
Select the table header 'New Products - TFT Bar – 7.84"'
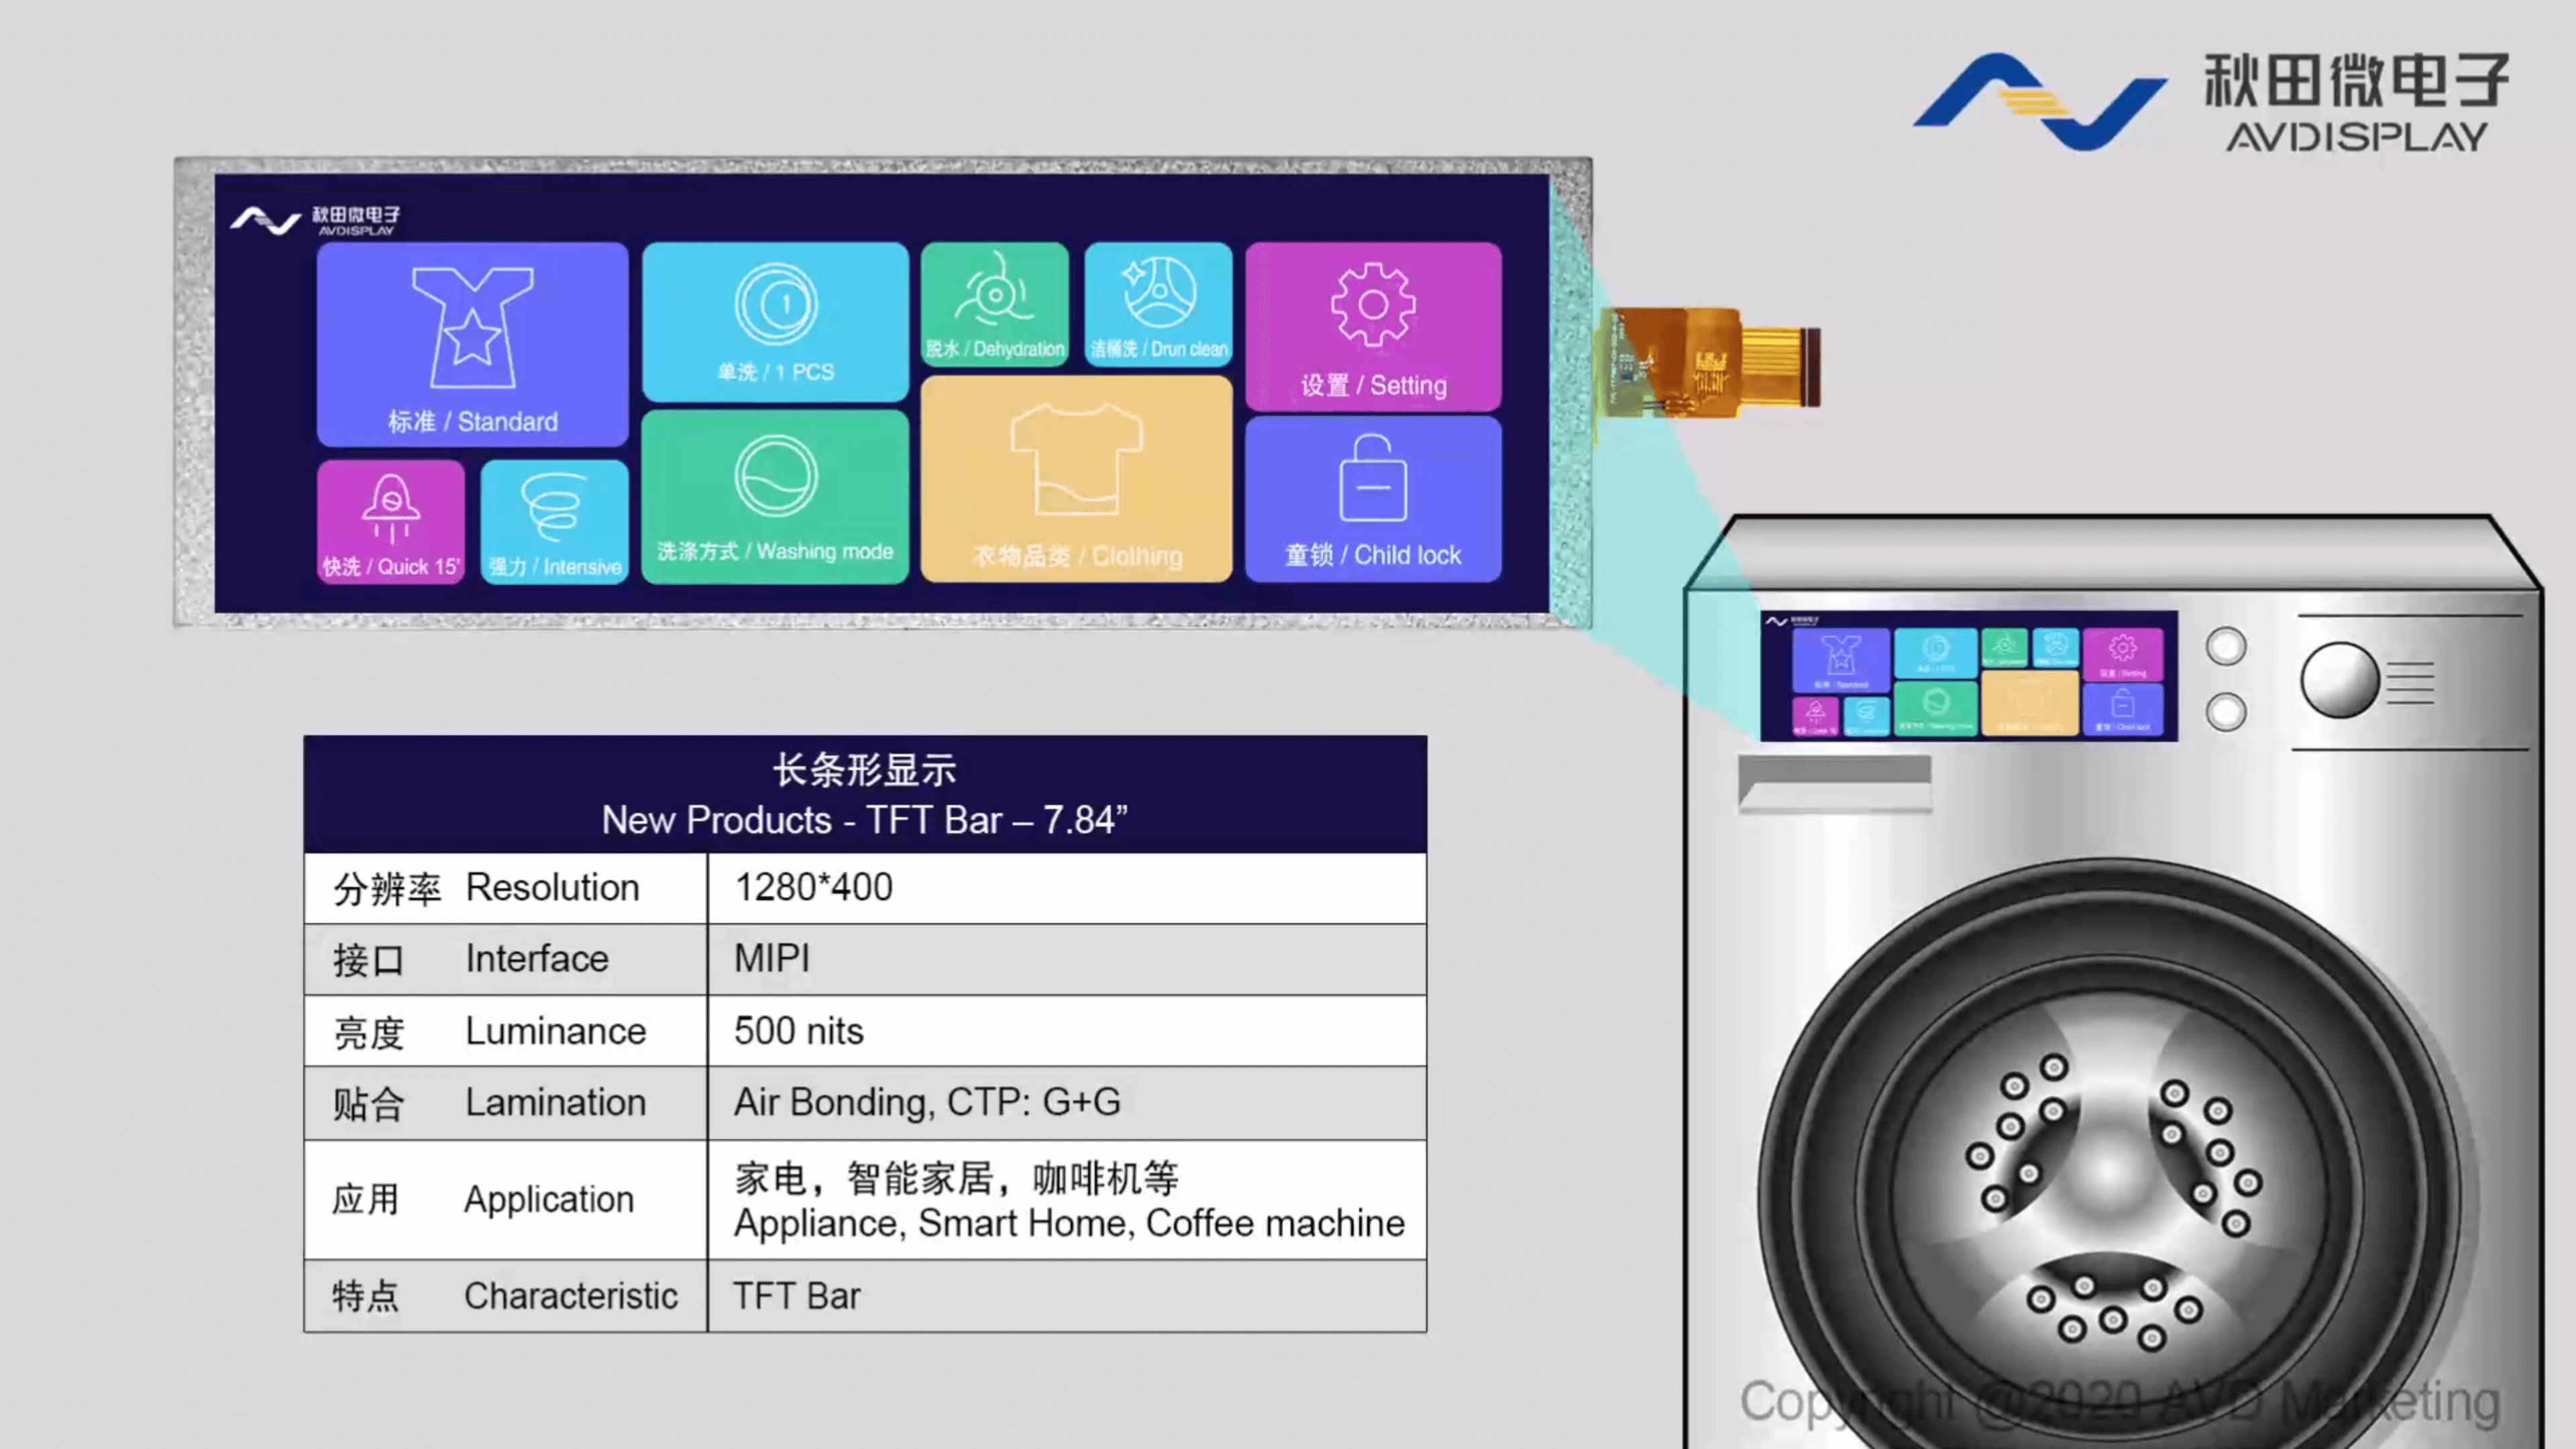tap(865, 820)
